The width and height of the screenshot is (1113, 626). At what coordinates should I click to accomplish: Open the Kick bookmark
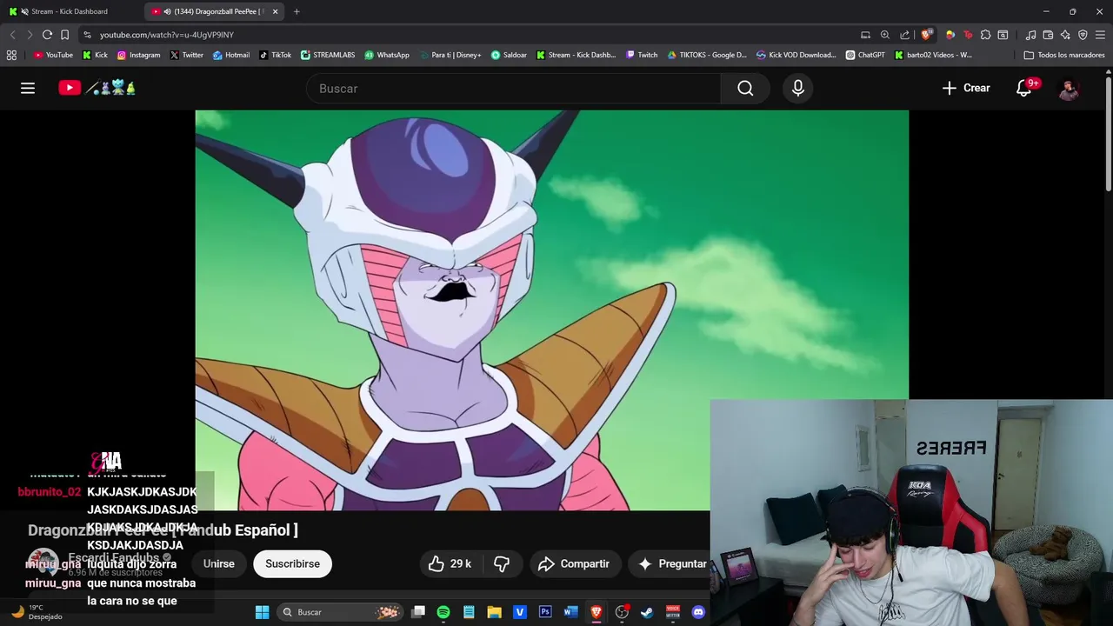(x=95, y=55)
